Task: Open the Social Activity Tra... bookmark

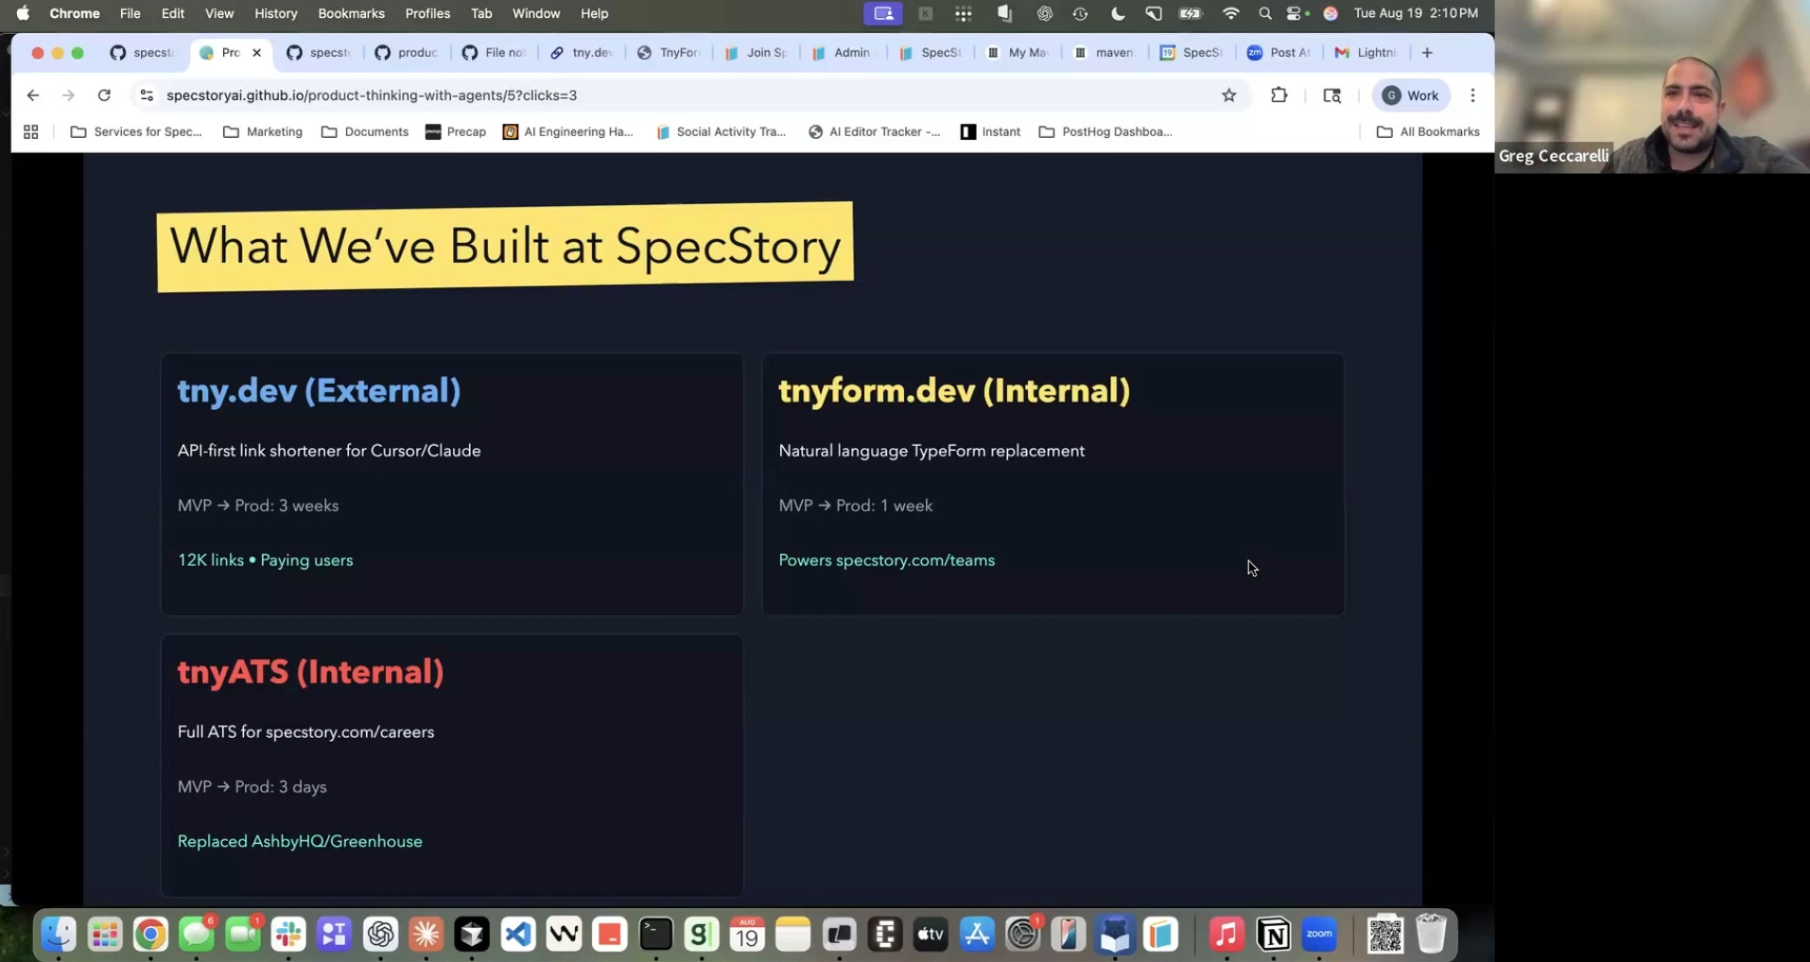Action: [x=721, y=132]
